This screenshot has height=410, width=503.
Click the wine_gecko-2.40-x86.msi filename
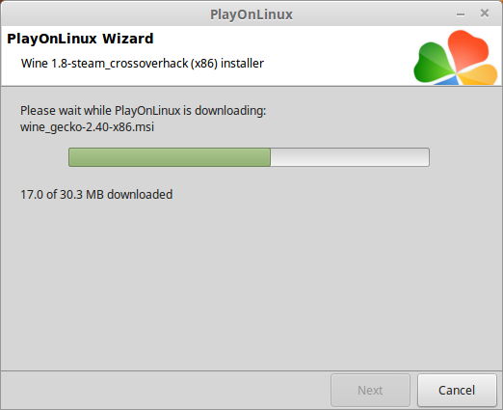[87, 127]
